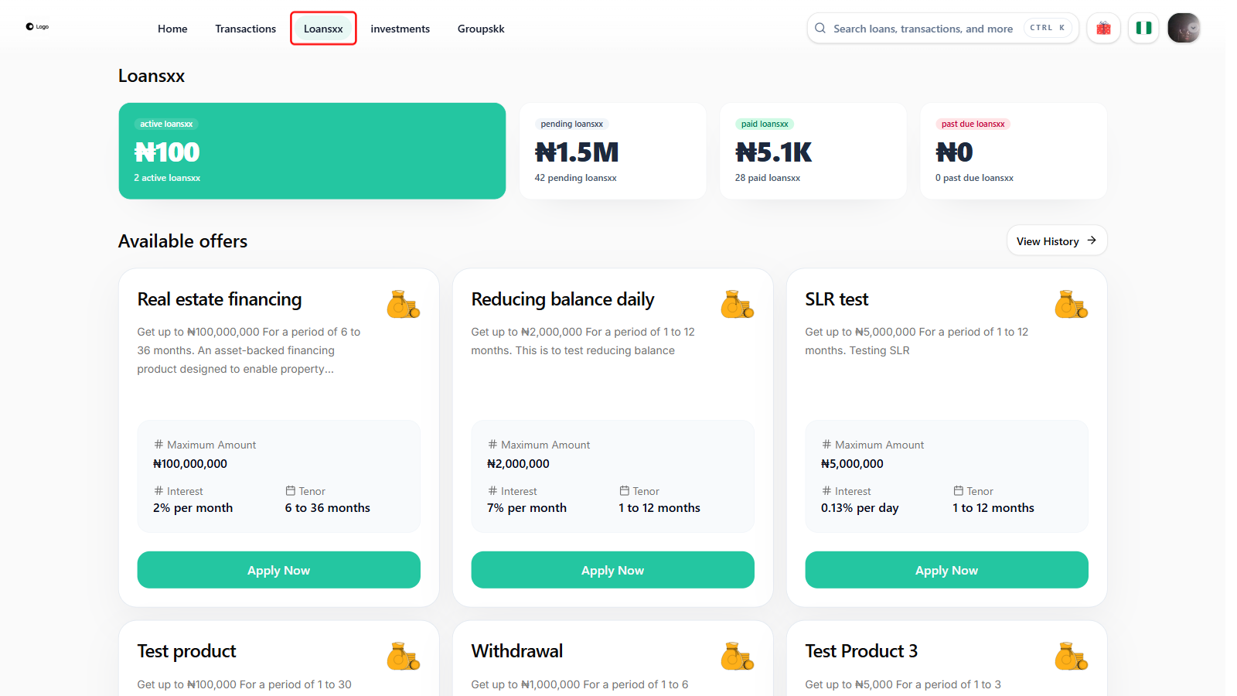Click hash Interest icon in Reducing balance card
1237x696 pixels.
492,490
